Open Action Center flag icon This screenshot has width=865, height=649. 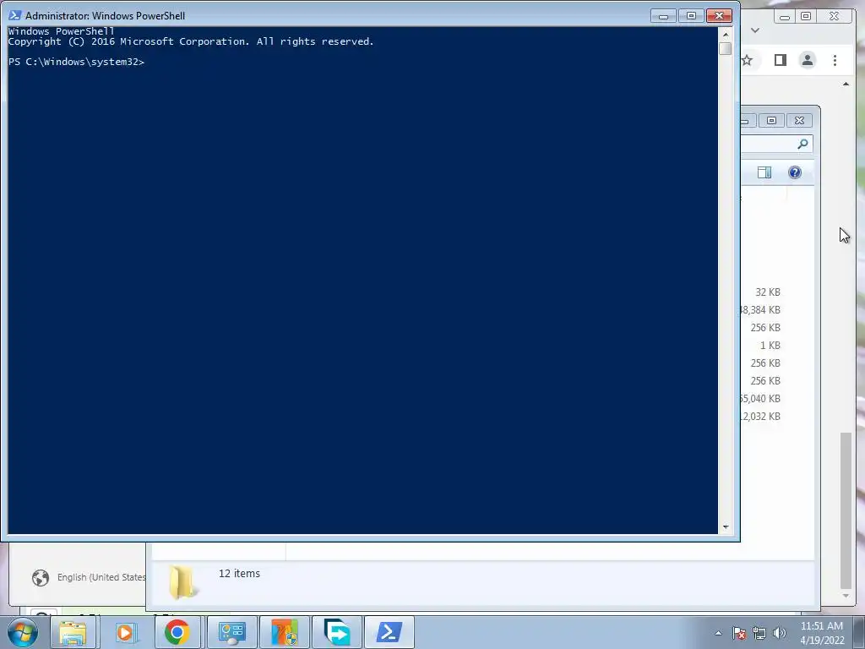[x=739, y=633]
